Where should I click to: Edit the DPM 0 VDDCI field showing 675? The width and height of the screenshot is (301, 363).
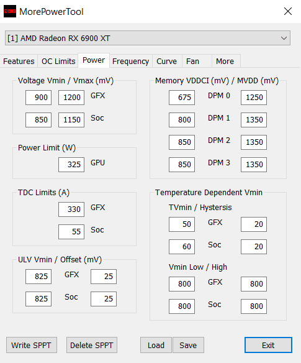tap(182, 98)
